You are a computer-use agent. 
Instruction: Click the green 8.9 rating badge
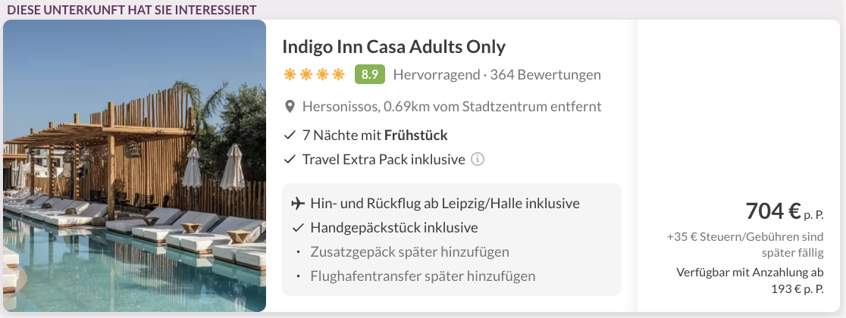pyautogui.click(x=370, y=74)
